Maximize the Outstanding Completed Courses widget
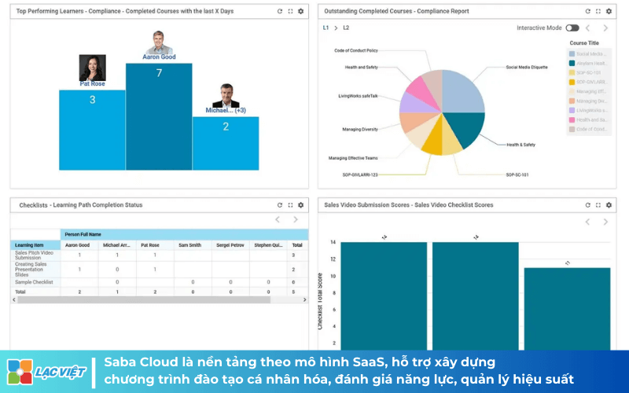Viewport: 629px width, 393px height. tap(598, 12)
